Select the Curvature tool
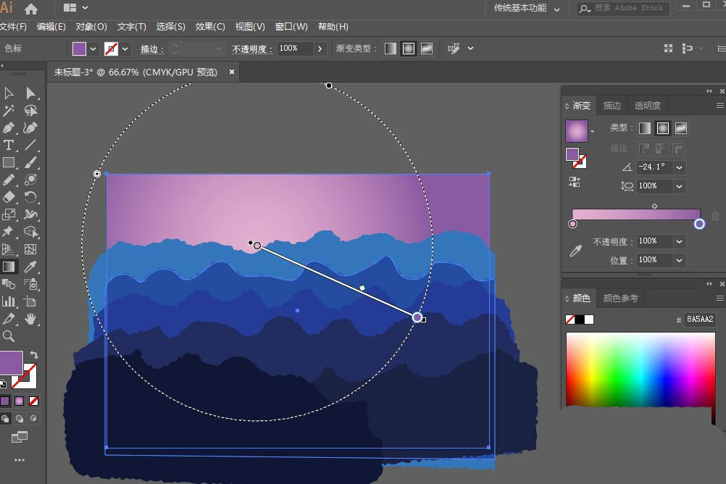This screenshot has width=726, height=484. 30,128
